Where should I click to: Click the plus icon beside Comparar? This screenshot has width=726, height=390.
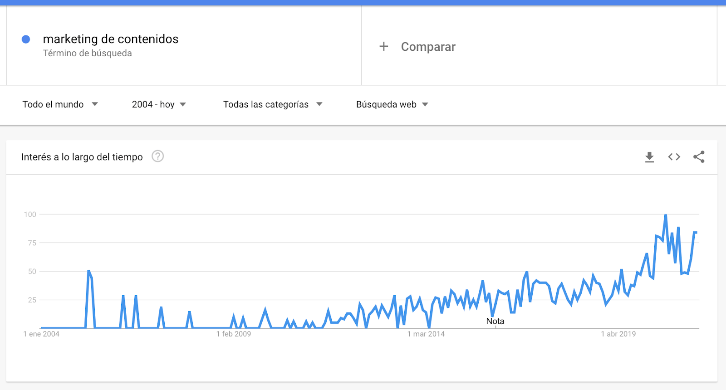coord(384,46)
